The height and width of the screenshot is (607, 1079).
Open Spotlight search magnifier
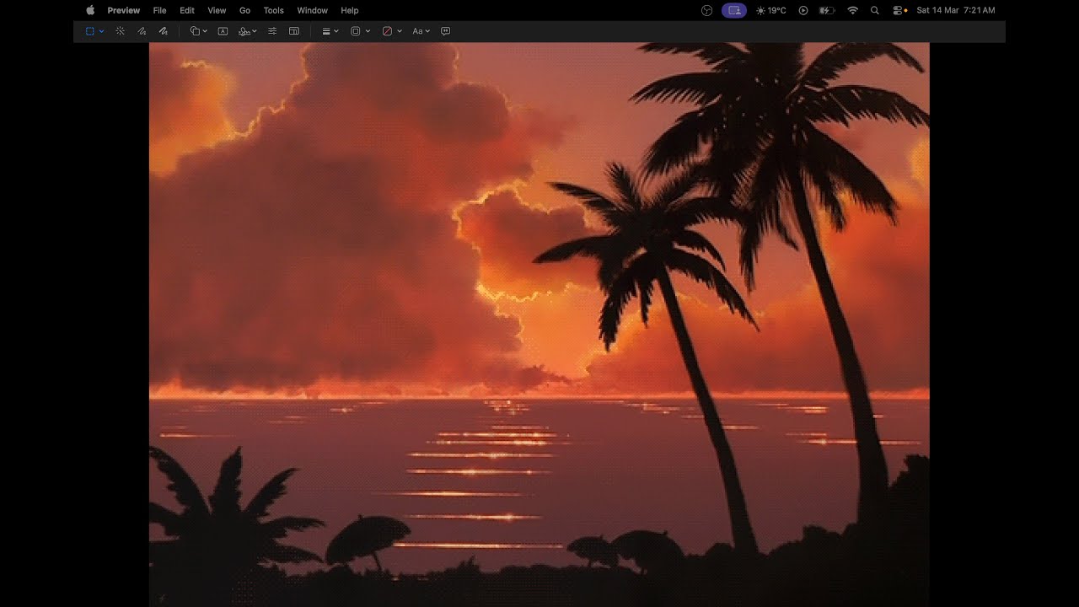coord(875,10)
